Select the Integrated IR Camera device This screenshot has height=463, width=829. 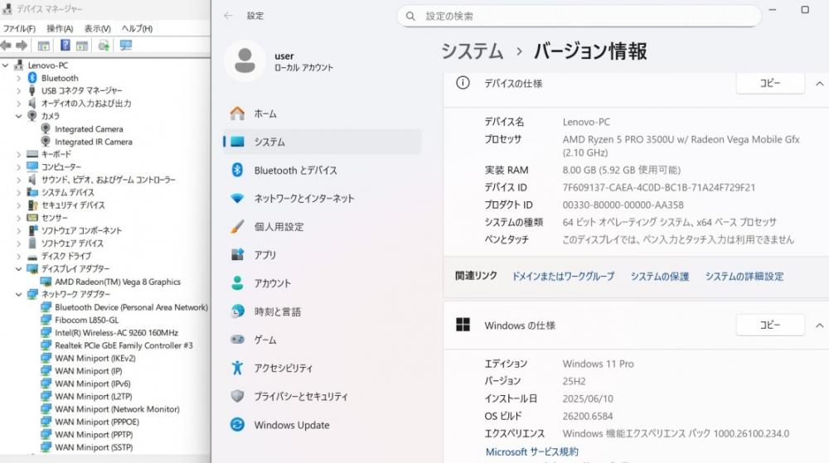[x=93, y=142]
